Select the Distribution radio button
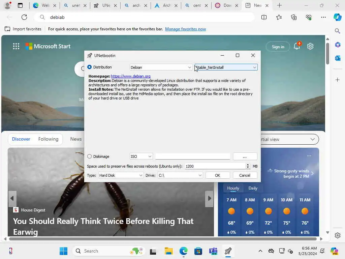Screen dimensions: 345x259 [x=89, y=67]
